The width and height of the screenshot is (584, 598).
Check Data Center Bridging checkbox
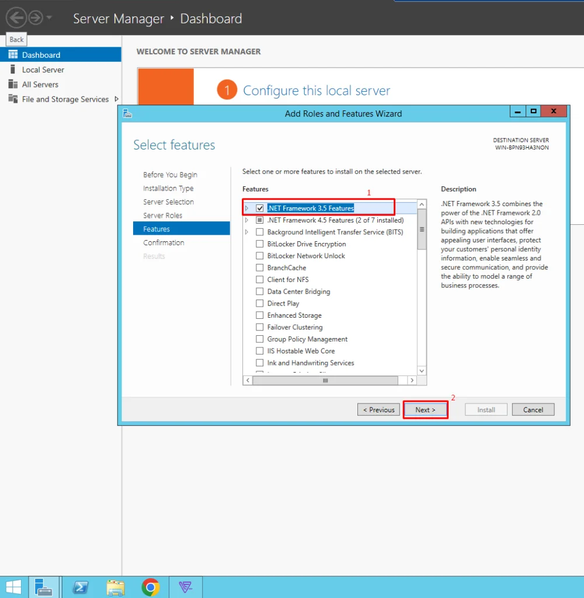point(260,291)
